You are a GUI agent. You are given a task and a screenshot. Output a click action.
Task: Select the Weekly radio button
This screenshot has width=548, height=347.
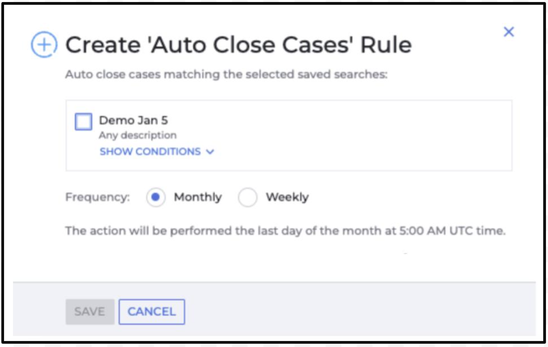[x=248, y=197]
